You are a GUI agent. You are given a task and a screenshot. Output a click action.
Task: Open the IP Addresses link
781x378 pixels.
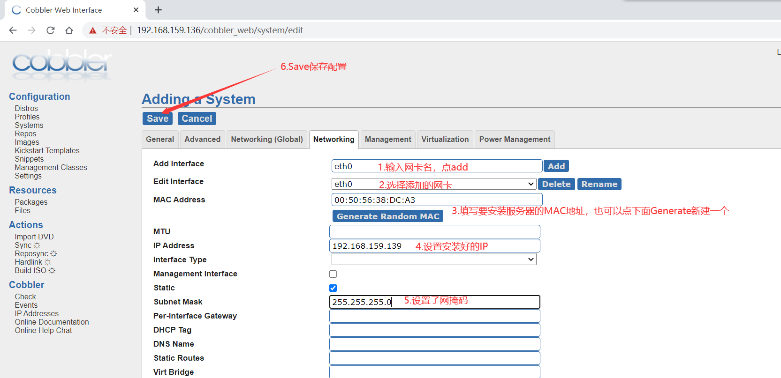click(x=37, y=314)
